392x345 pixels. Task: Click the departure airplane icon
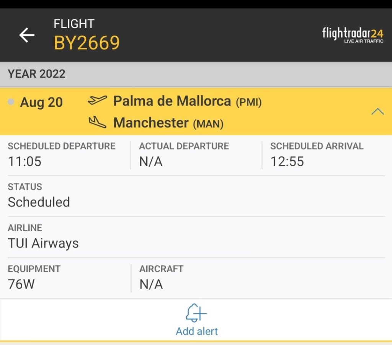pyautogui.click(x=97, y=101)
